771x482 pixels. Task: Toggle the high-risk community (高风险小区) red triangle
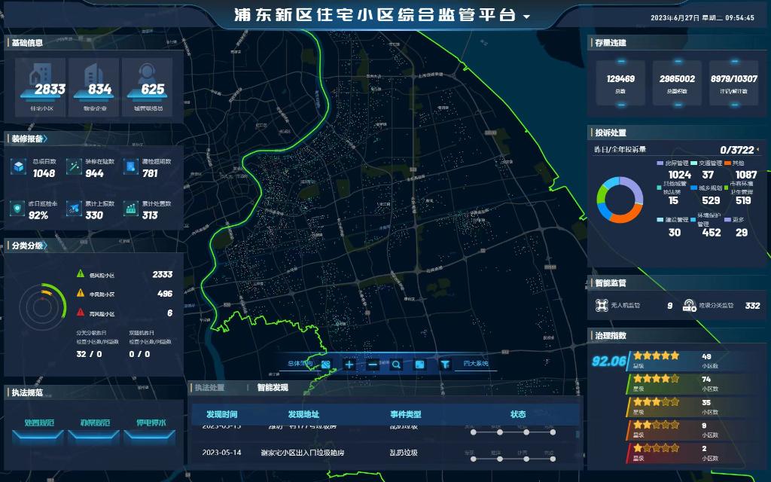(81, 313)
